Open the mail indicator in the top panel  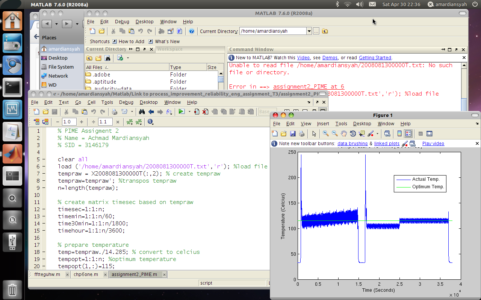[x=372, y=4]
